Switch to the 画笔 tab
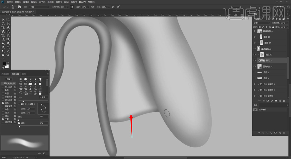 tap(24, 74)
